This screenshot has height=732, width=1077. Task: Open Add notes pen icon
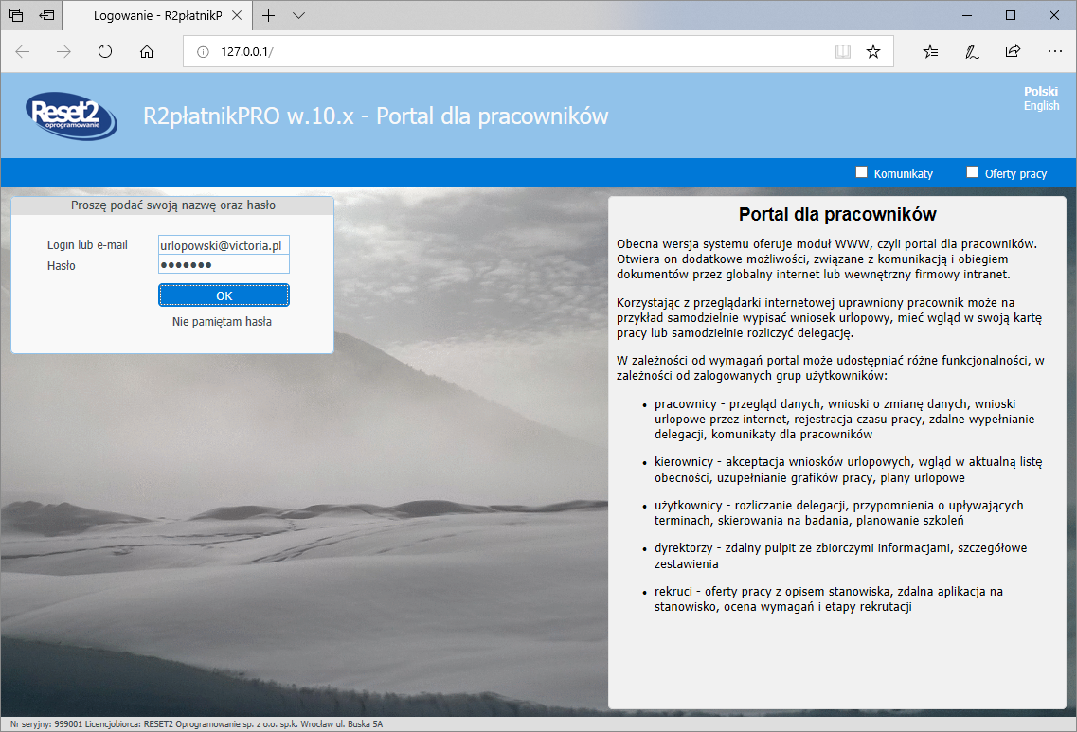pyautogui.click(x=972, y=51)
